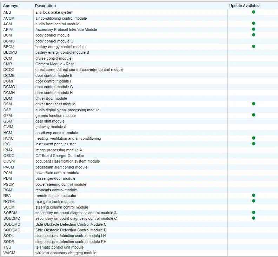Click the IPMA acronym cell
278x257 pixels.
8,150
